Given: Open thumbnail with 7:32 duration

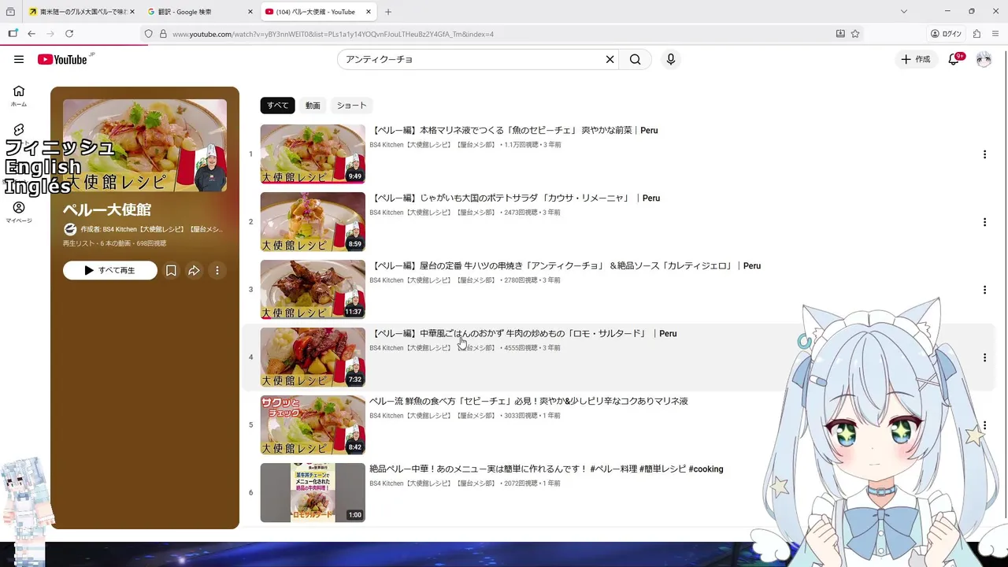Looking at the screenshot, I should point(313,358).
